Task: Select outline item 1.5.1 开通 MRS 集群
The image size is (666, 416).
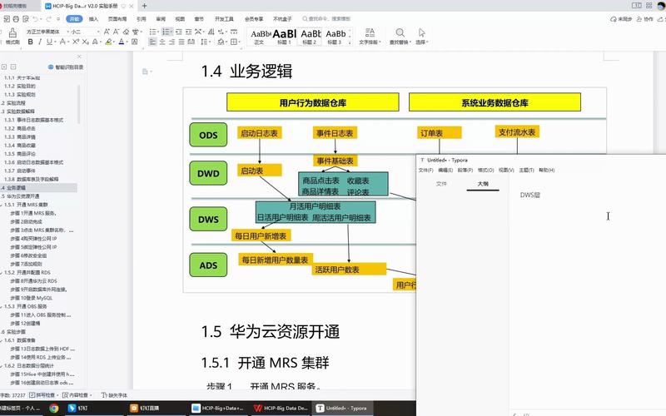Action: coord(26,205)
